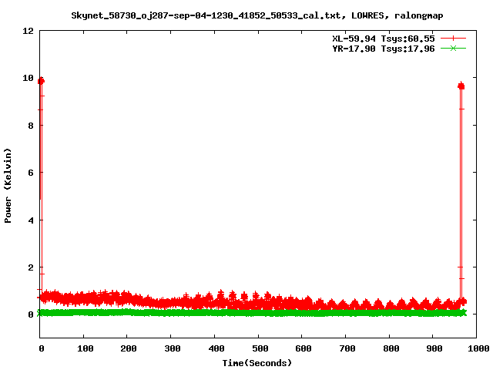Click the x-axis tick label 1000

tap(478, 348)
